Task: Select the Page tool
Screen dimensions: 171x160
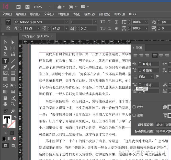Action: (5, 48)
